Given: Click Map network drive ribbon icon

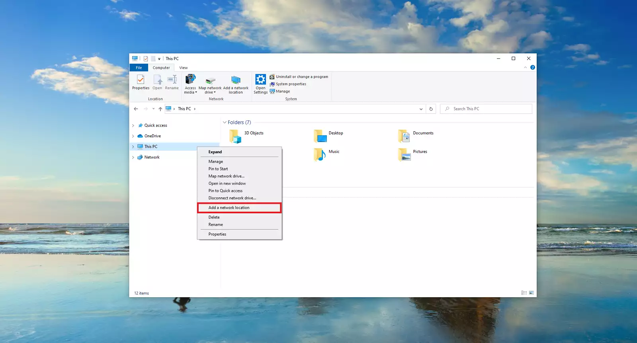Looking at the screenshot, I should click(210, 84).
